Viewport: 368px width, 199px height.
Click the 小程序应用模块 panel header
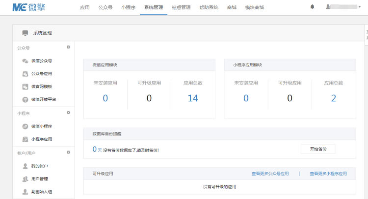coord(290,65)
